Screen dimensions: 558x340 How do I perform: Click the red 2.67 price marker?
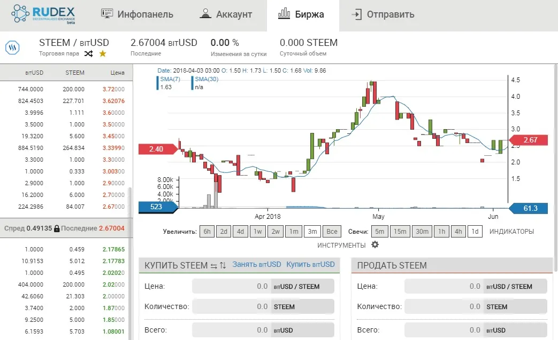point(528,140)
